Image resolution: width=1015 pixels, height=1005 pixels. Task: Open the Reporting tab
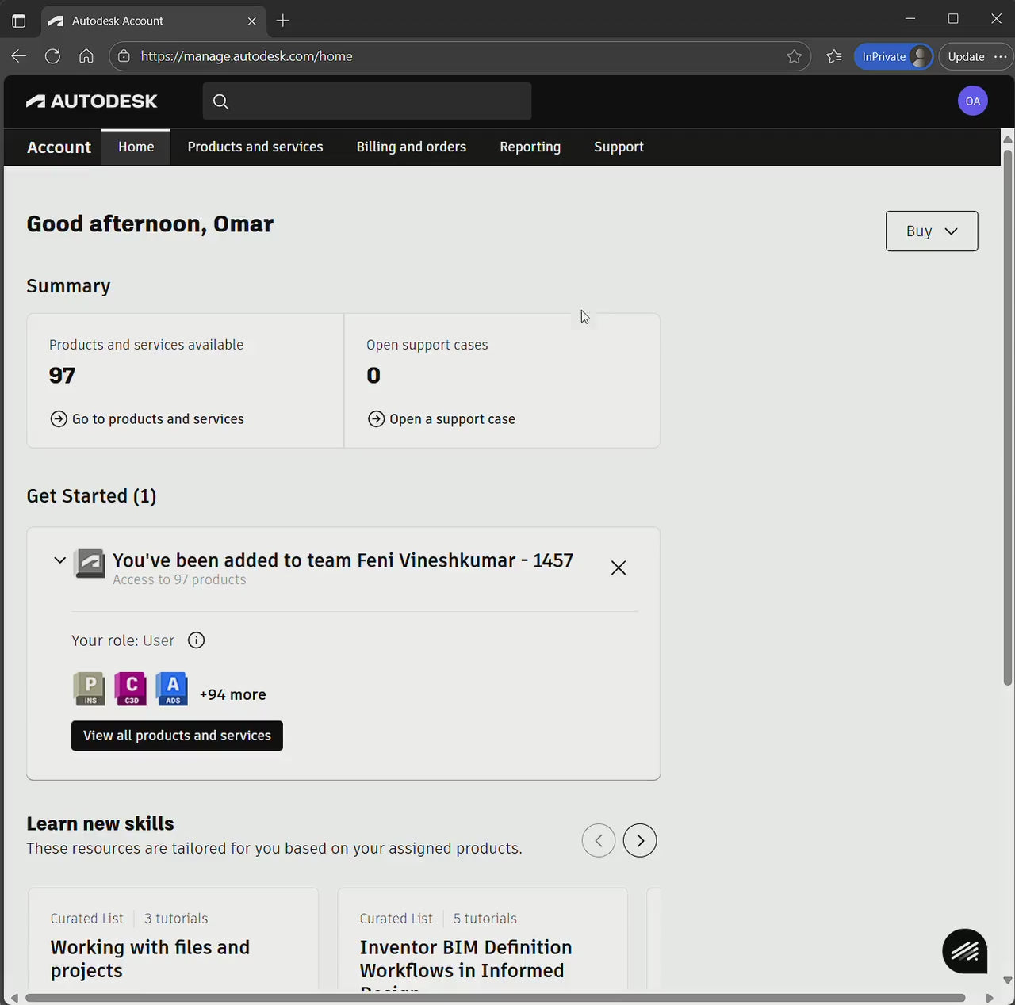tap(530, 147)
